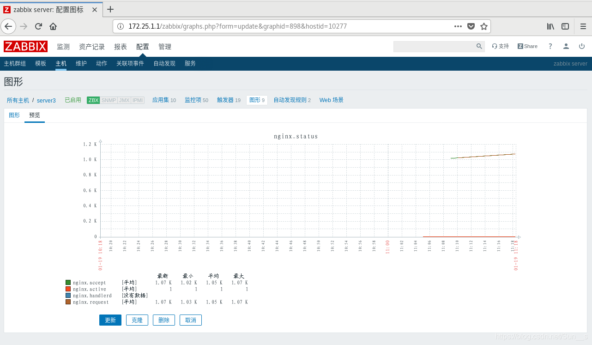The width and height of the screenshot is (592, 345).
Task: Switch to the 图形 form tab
Action: 14,115
